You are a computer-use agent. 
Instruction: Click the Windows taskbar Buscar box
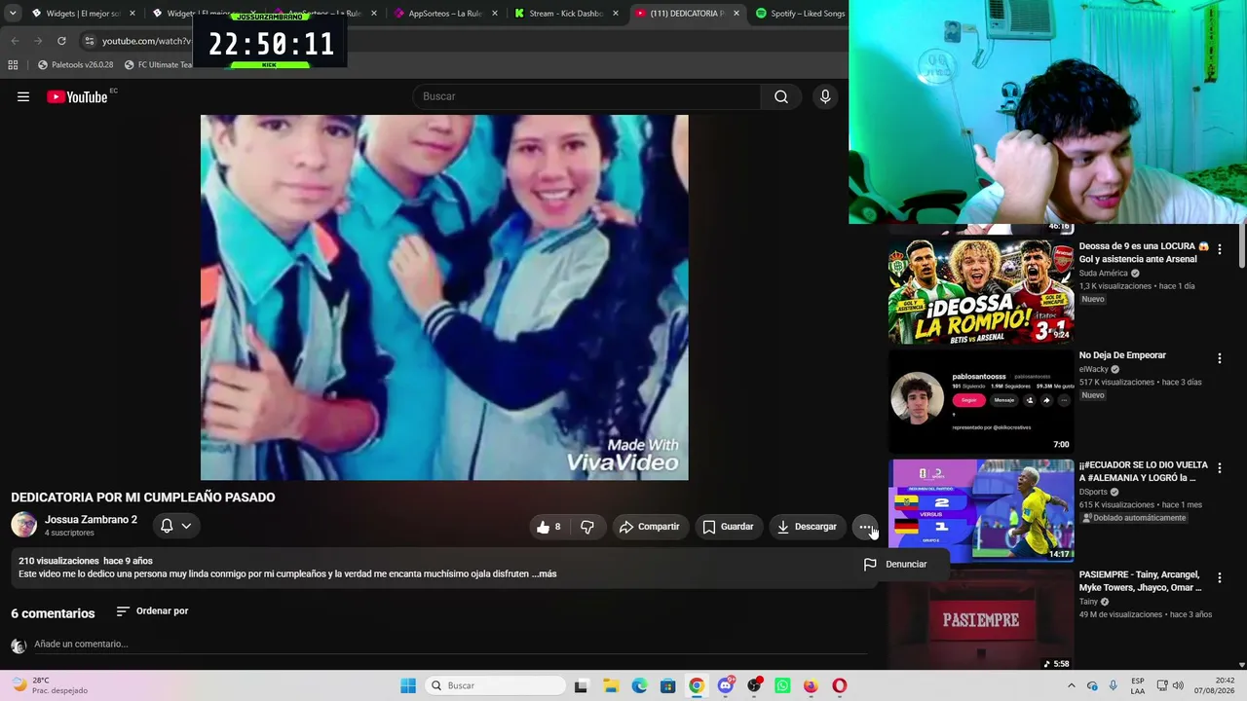pos(496,685)
